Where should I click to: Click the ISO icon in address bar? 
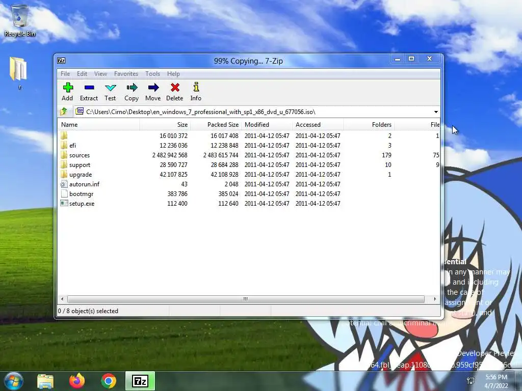click(x=79, y=111)
